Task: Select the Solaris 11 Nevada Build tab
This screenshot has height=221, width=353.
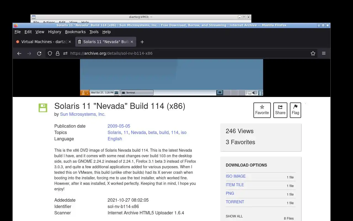Action: click(105, 42)
